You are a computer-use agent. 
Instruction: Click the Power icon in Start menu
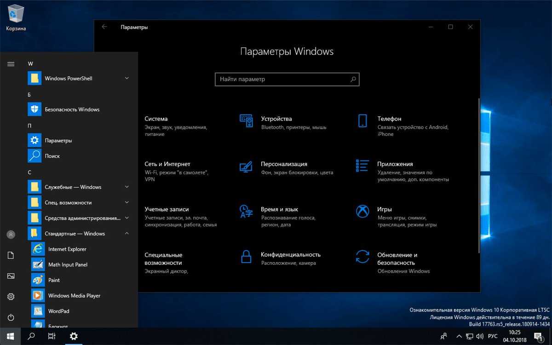(x=11, y=317)
